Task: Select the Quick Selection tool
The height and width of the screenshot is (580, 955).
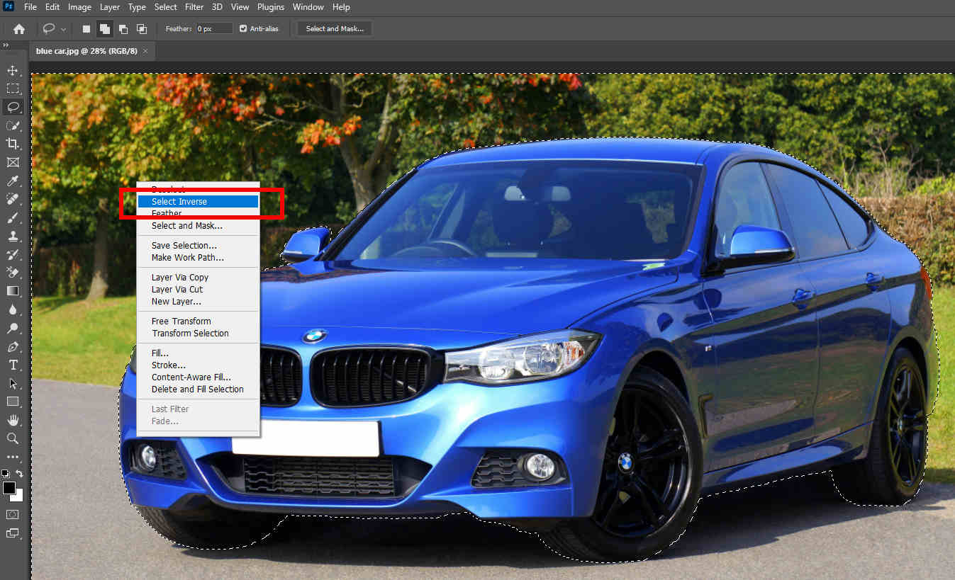Action: tap(13, 126)
